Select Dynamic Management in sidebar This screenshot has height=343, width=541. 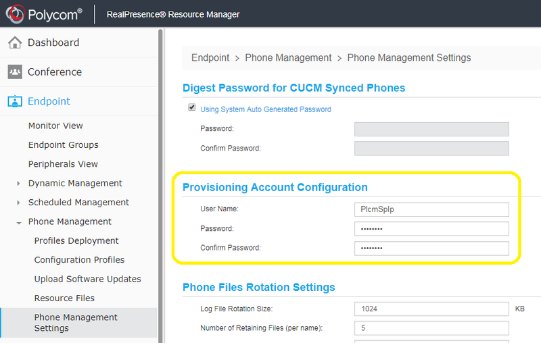pos(75,184)
